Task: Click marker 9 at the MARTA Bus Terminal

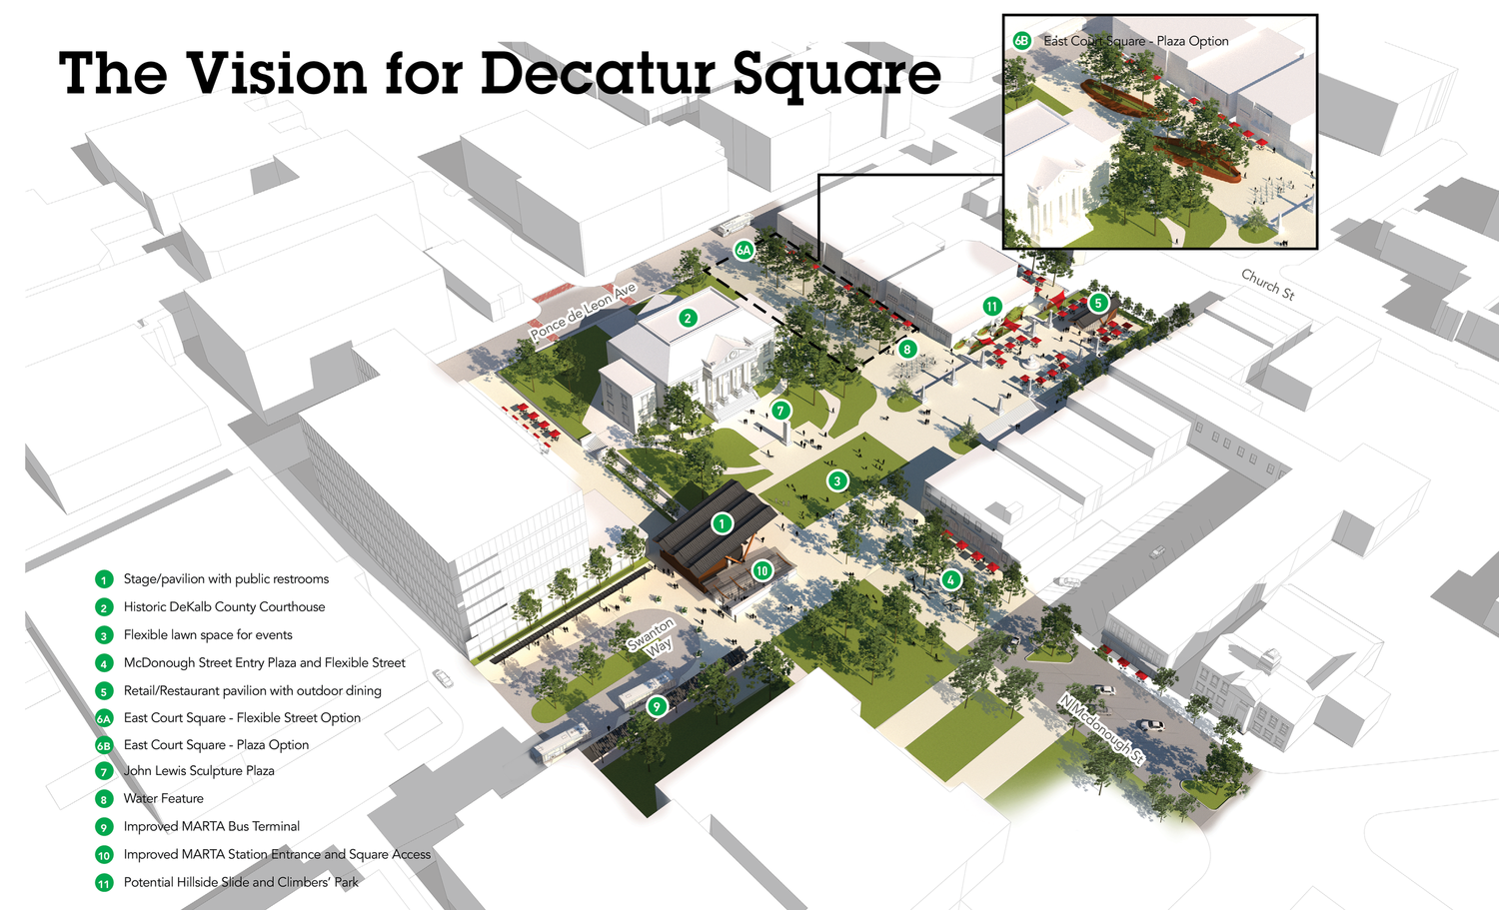Action: tap(658, 705)
